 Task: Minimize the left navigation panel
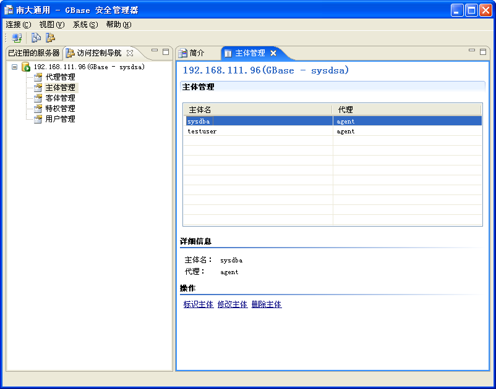(x=155, y=52)
